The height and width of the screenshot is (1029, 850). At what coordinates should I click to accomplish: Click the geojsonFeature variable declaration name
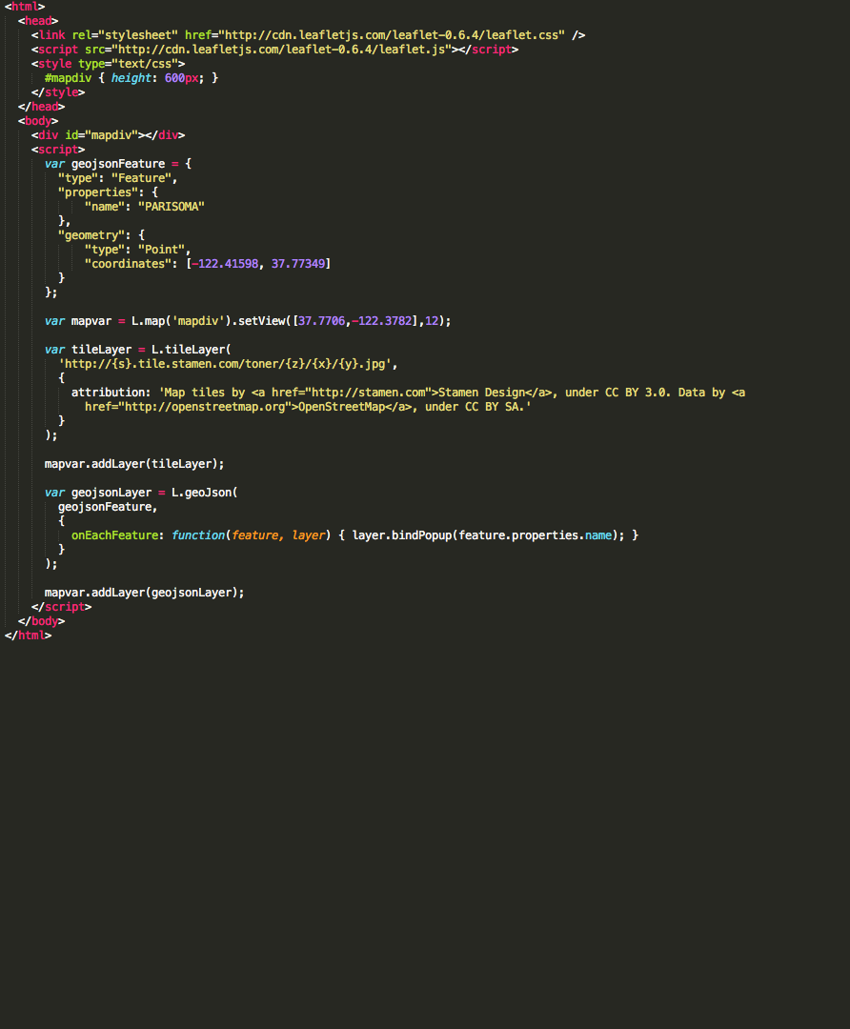click(x=118, y=164)
